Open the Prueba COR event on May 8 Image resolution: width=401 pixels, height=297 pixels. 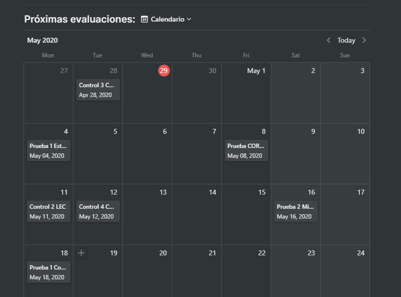click(246, 150)
